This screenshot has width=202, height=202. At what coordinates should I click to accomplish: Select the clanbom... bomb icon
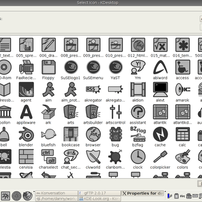(x=116, y=157)
